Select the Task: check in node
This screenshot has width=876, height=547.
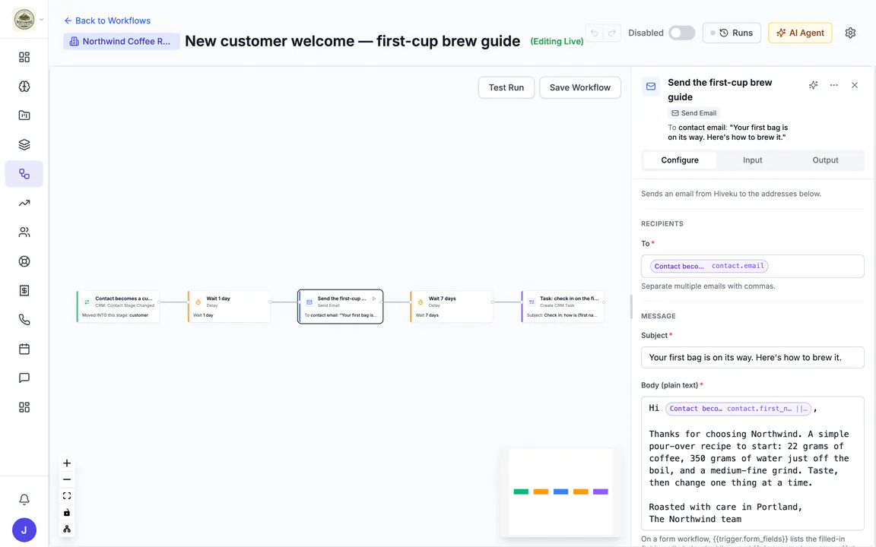[x=563, y=306]
